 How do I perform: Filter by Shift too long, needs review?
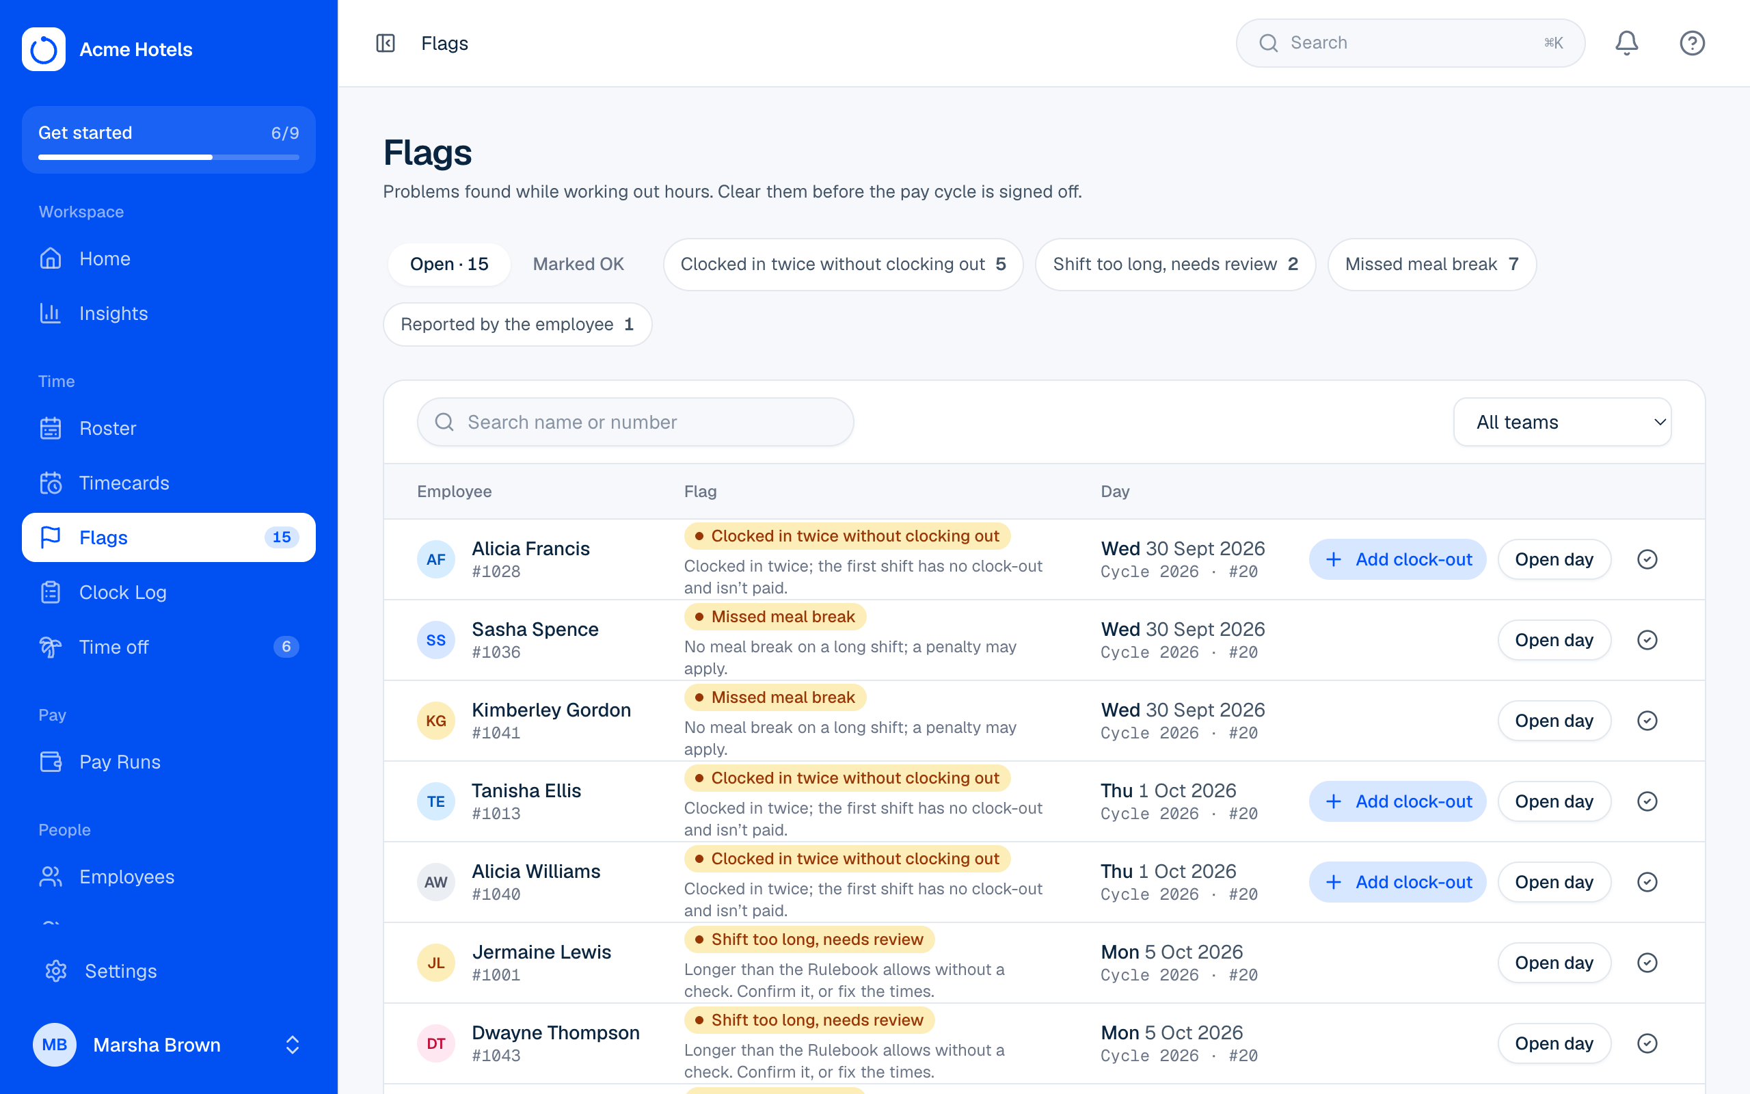(x=1175, y=264)
